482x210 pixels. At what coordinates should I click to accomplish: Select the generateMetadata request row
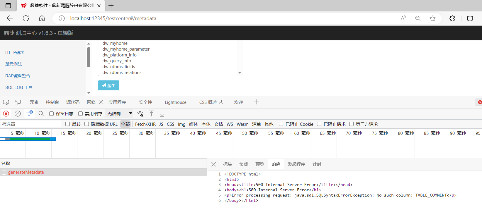pos(26,172)
